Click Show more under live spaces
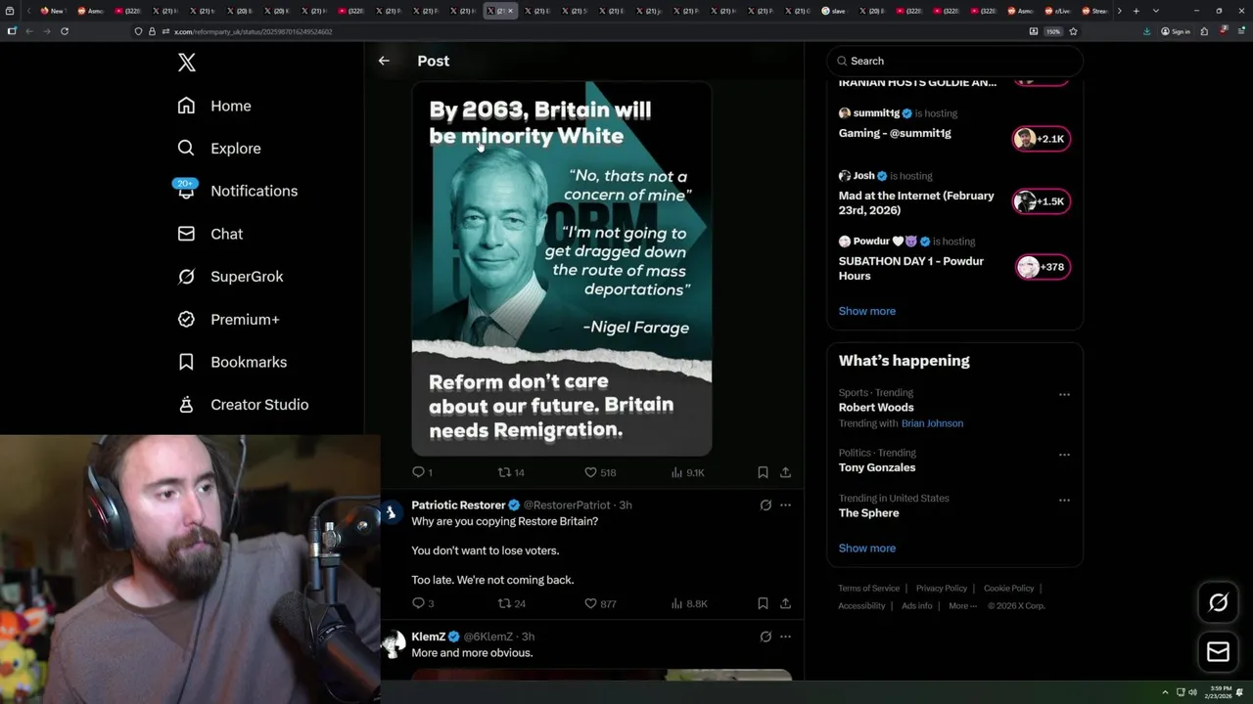The height and width of the screenshot is (704, 1253). click(866, 311)
